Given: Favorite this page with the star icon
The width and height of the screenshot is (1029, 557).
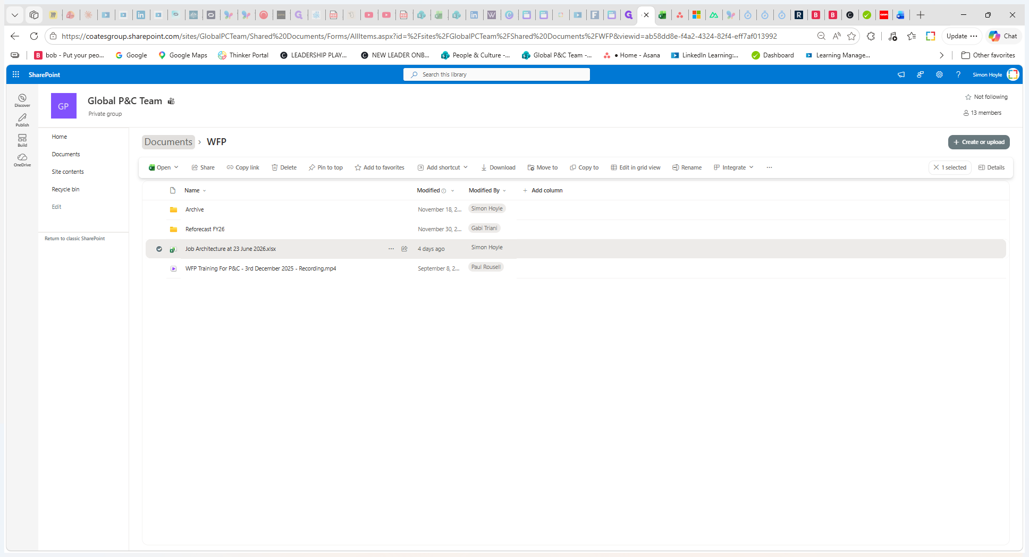Looking at the screenshot, I should 851,36.
